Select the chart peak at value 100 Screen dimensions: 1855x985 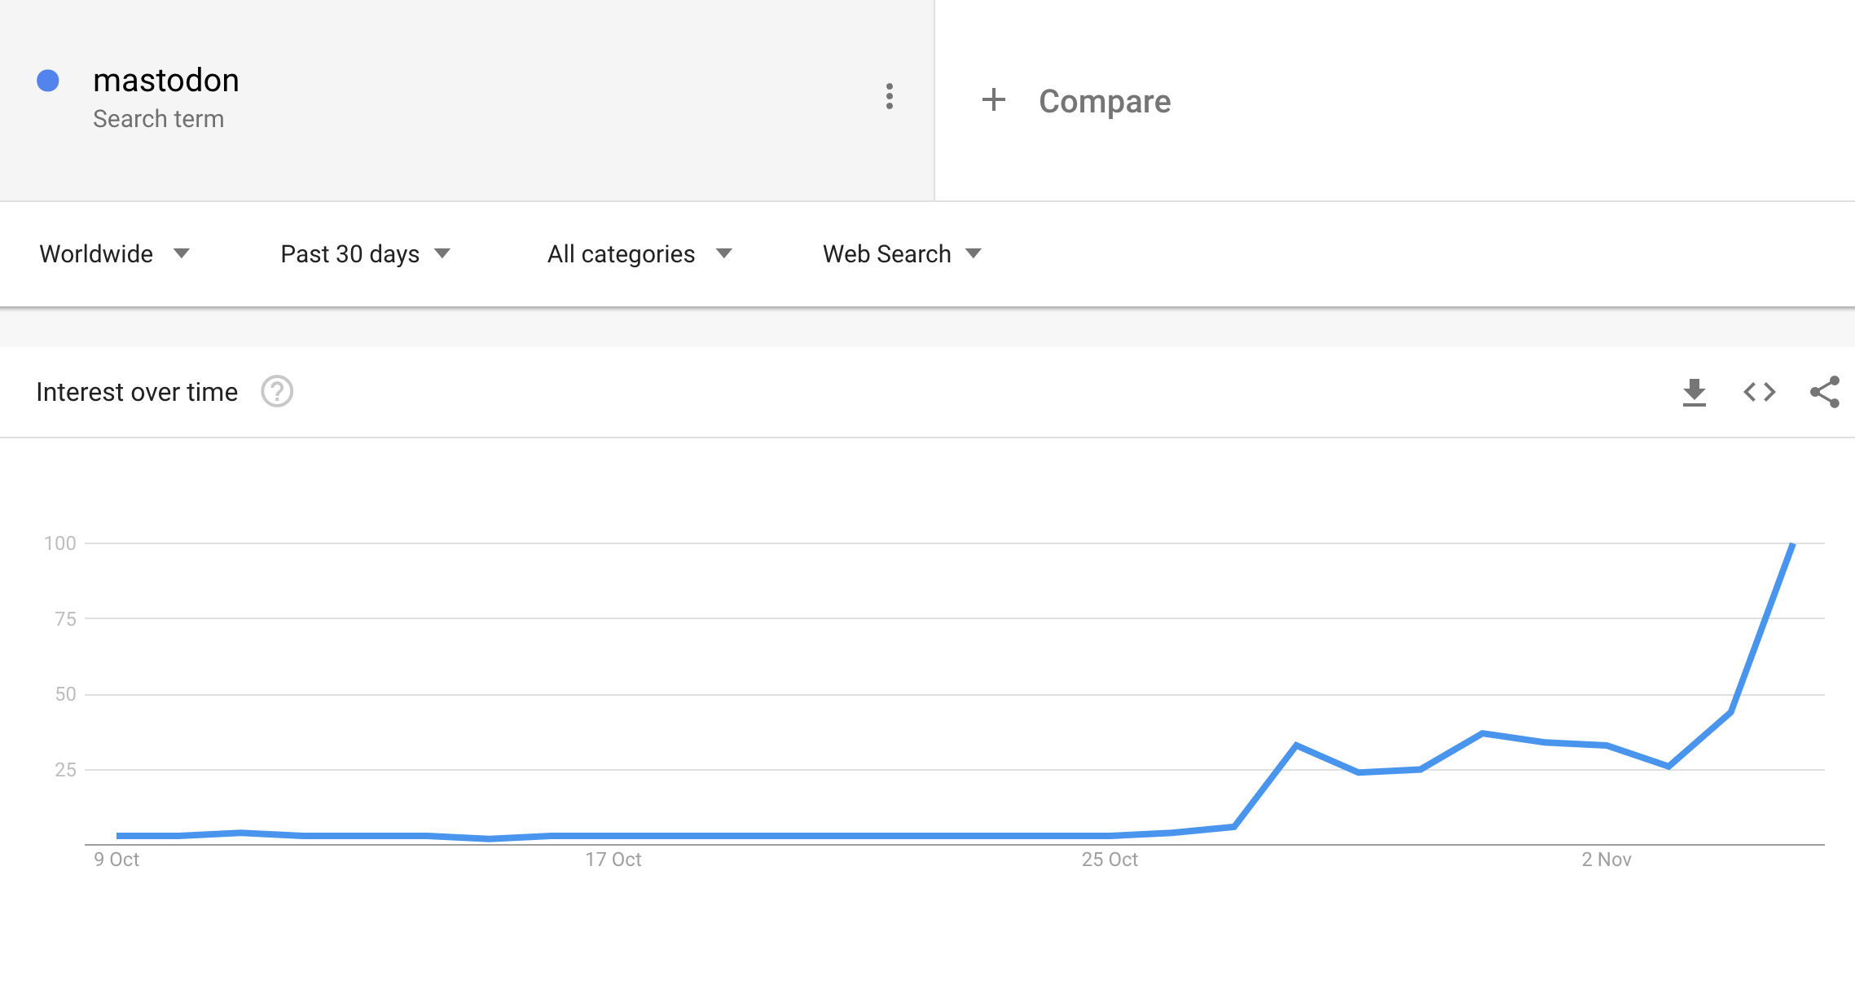[1792, 544]
